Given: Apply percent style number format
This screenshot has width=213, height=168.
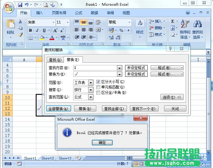Looking at the screenshot, I should pos(121,30).
